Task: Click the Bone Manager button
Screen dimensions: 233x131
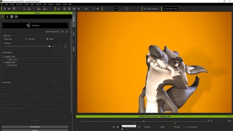Action: [x=52, y=32]
